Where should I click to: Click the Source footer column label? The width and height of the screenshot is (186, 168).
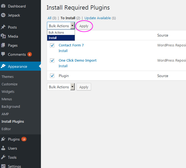(x=163, y=76)
